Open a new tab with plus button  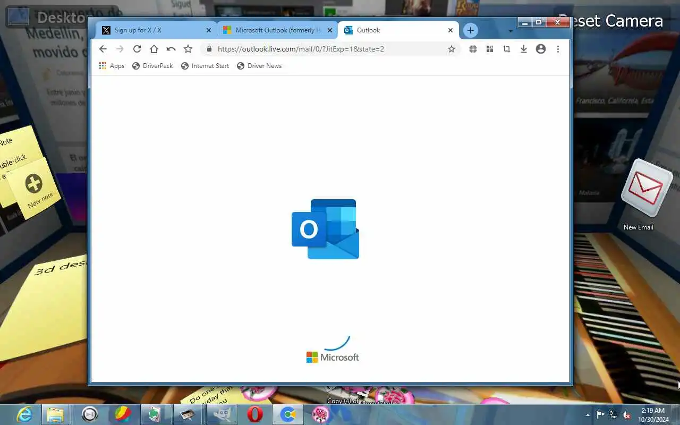tap(470, 30)
